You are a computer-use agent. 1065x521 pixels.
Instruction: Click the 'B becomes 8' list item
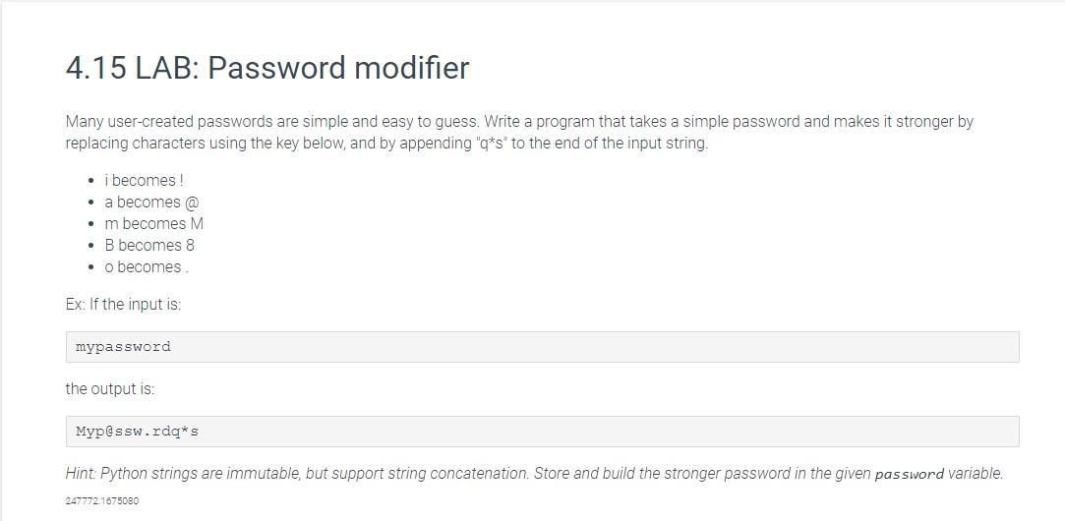[x=149, y=245]
